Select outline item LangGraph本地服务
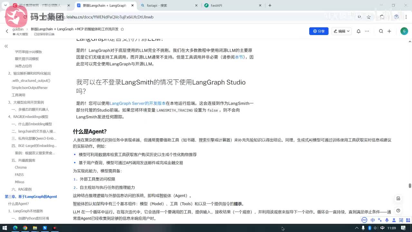412x232 pixels. click(25, 211)
